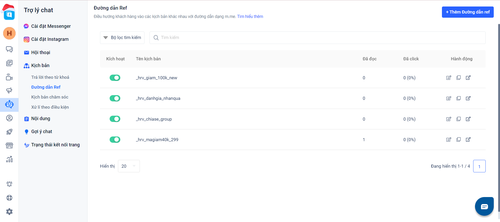500x222 pixels.
Task: Click the _hrv_chiase_group script name
Action: point(154,119)
